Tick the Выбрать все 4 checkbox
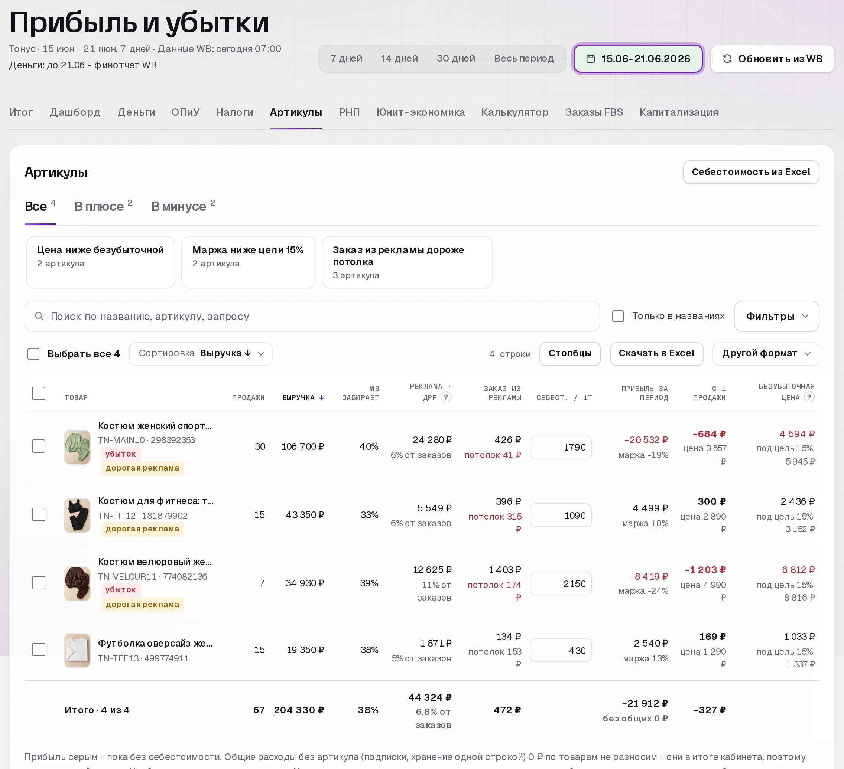844x769 pixels. point(33,354)
